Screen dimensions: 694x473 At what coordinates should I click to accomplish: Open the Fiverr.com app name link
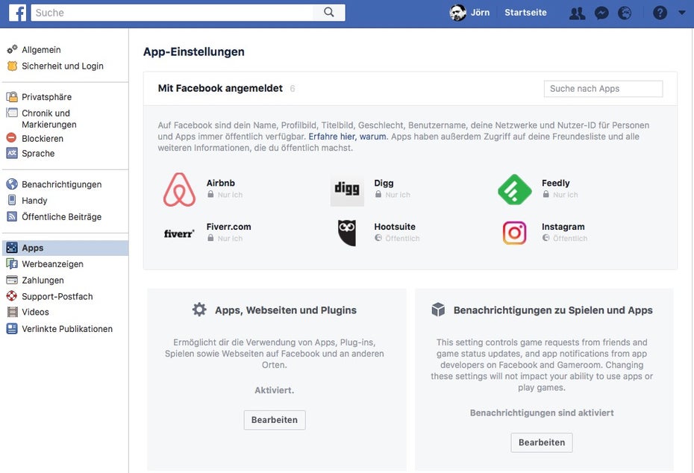(228, 227)
